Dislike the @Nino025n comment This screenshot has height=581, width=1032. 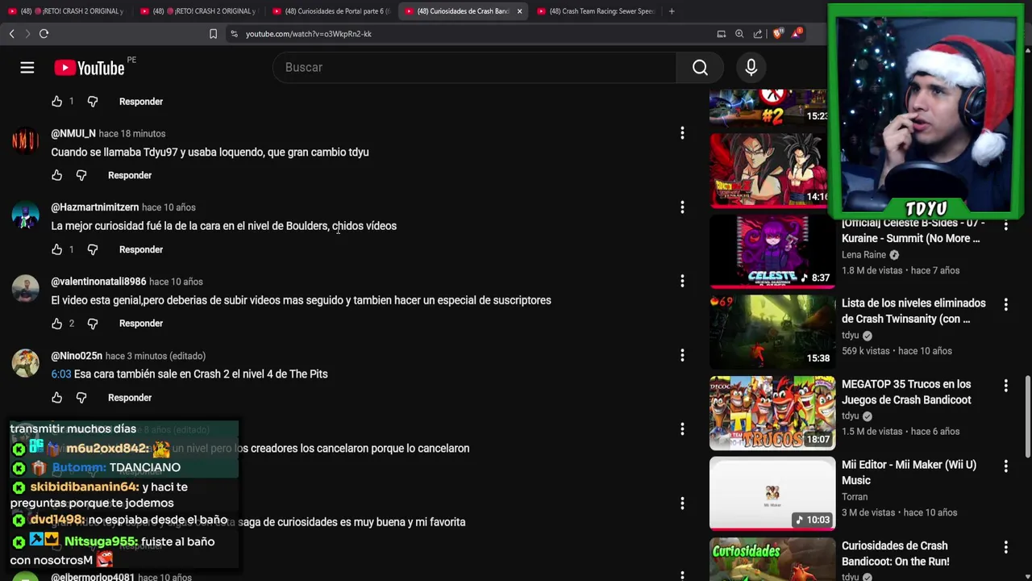tap(81, 398)
